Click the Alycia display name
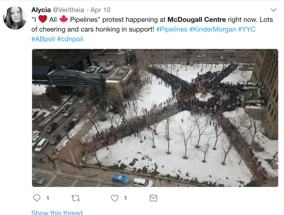This screenshot has width=284, height=215. (x=41, y=10)
